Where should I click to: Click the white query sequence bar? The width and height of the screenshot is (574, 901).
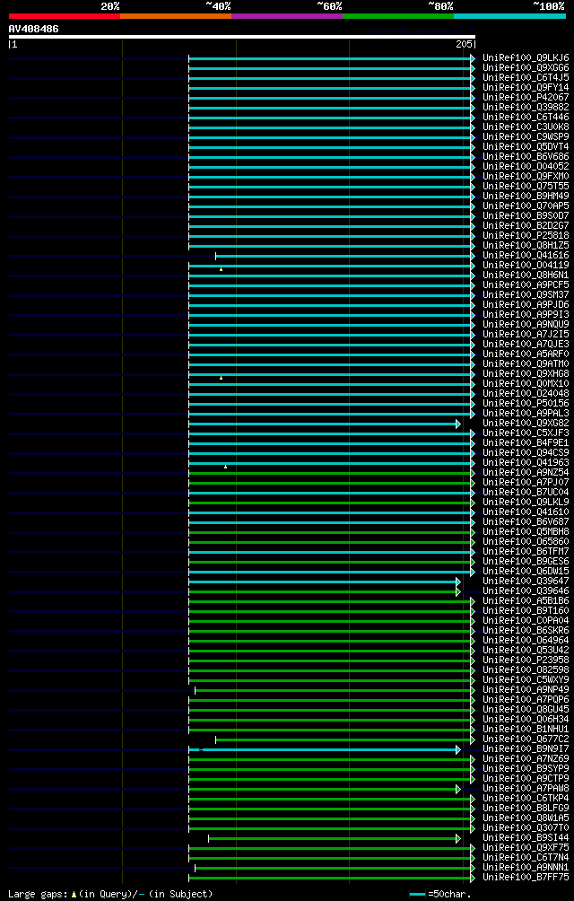241,37
